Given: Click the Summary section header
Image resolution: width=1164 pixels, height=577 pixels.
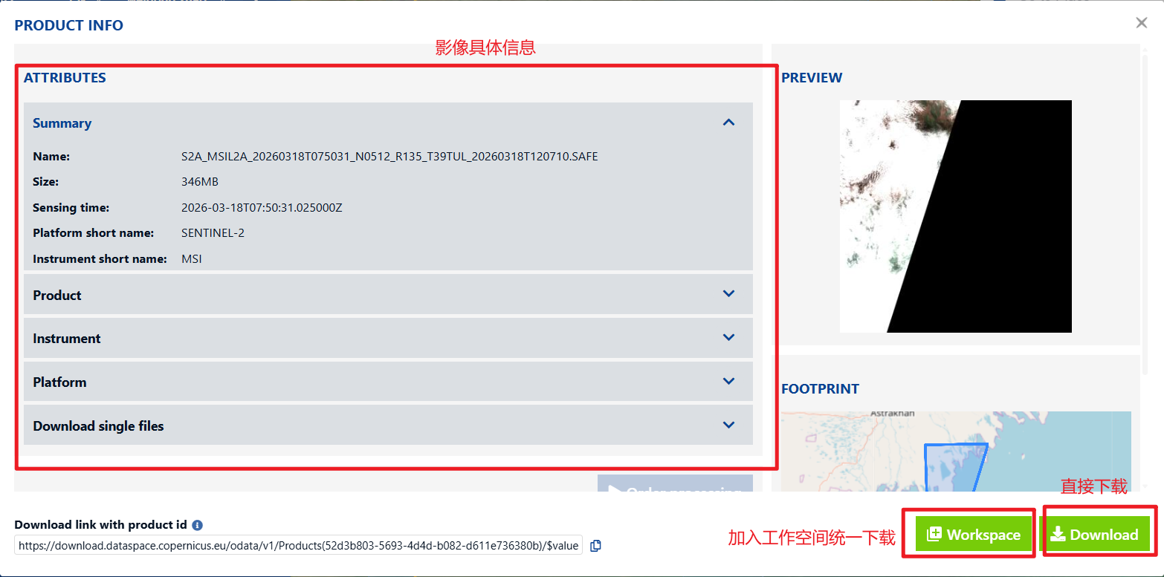Looking at the screenshot, I should 388,123.
